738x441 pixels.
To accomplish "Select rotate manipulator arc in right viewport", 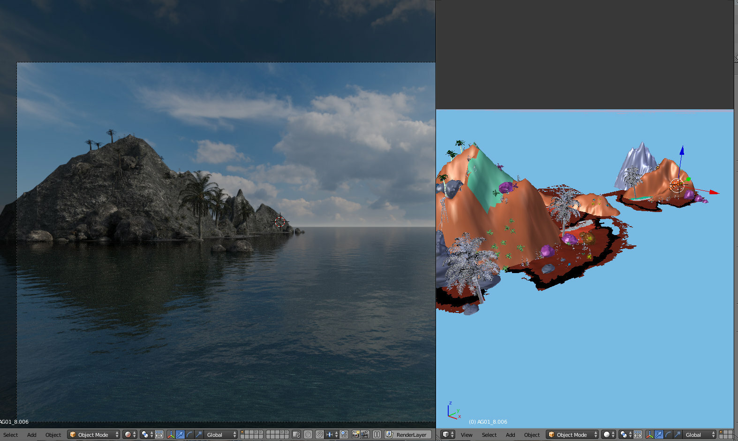I will tap(668, 435).
